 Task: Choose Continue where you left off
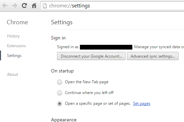pos(60,93)
